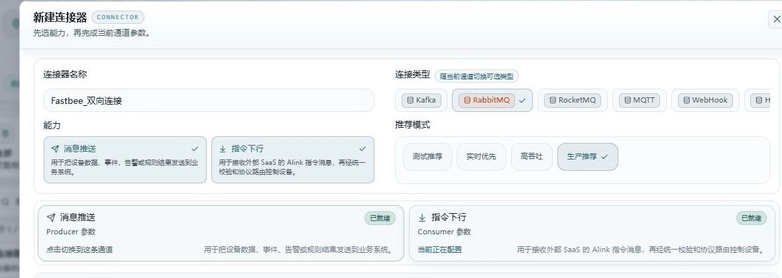Select the WebHook connection type
Viewport: 782px width, 278px height.
[x=705, y=100]
